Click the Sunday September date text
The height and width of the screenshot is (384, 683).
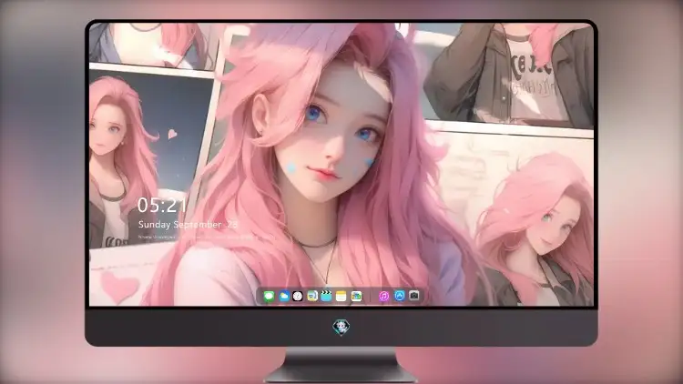188,225
